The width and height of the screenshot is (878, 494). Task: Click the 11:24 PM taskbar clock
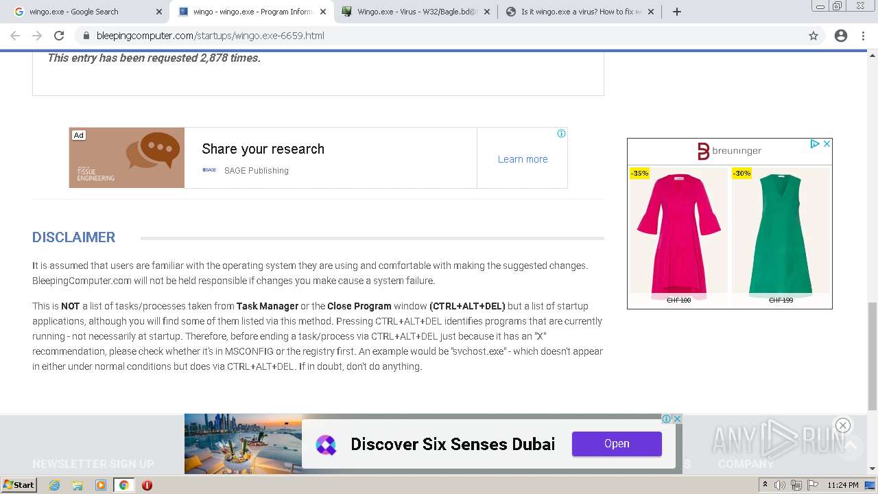point(843,485)
